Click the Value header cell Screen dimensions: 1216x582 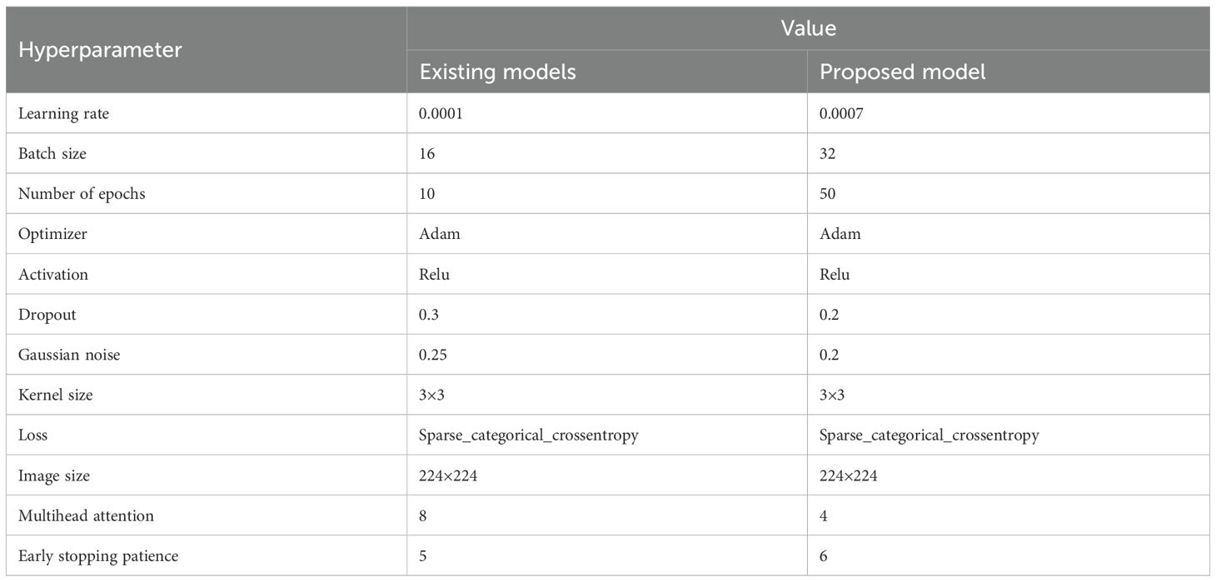pyautogui.click(x=808, y=29)
